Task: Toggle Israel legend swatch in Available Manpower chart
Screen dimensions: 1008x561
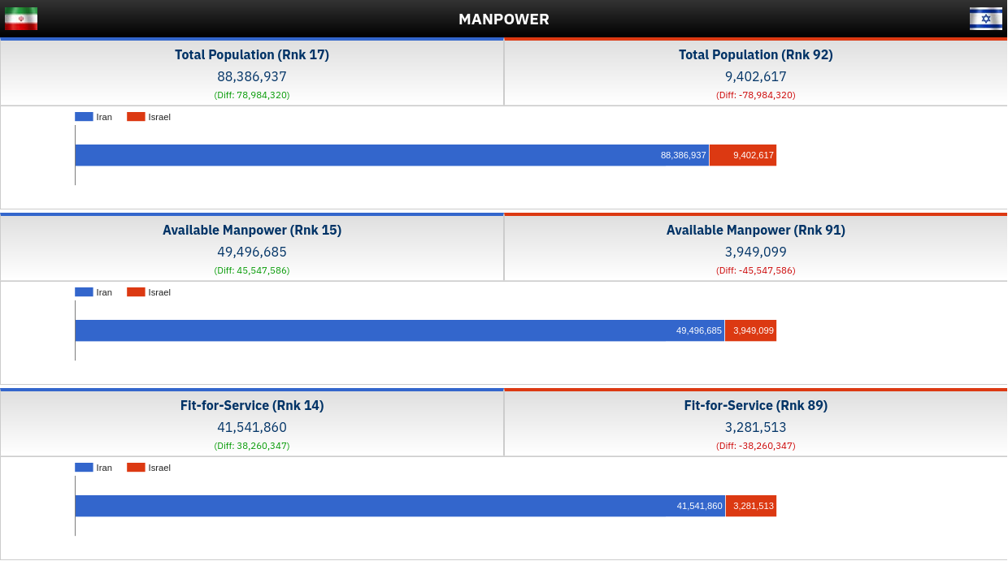Action: tap(136, 292)
